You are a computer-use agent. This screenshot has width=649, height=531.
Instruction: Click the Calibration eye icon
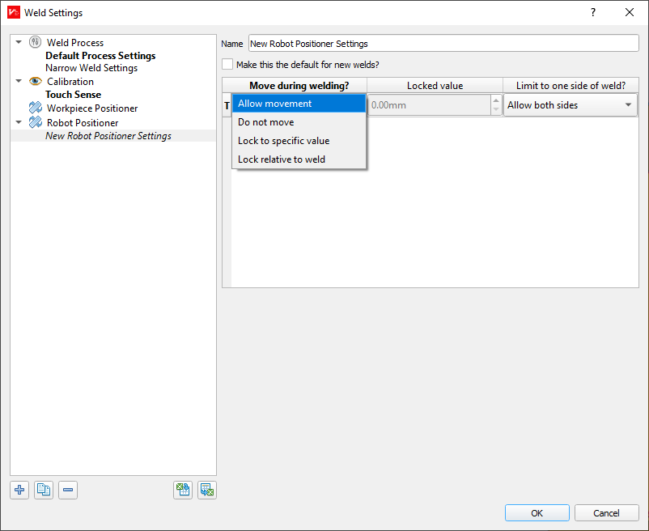tap(35, 81)
